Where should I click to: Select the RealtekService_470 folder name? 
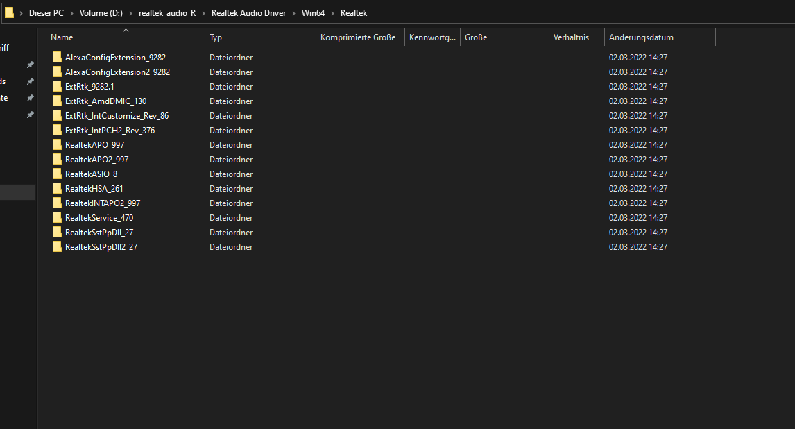(99, 217)
